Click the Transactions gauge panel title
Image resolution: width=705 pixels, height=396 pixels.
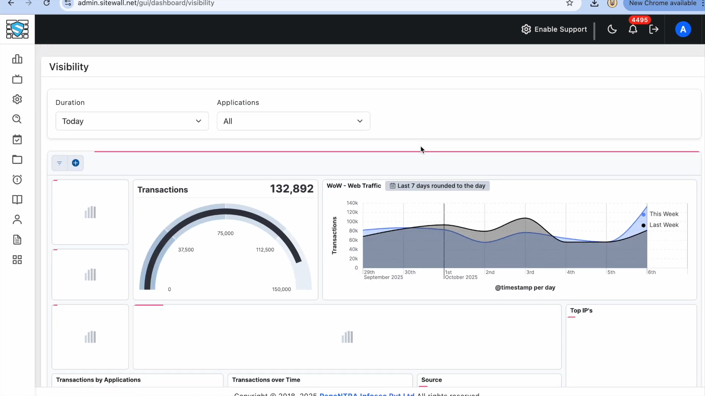(163, 190)
